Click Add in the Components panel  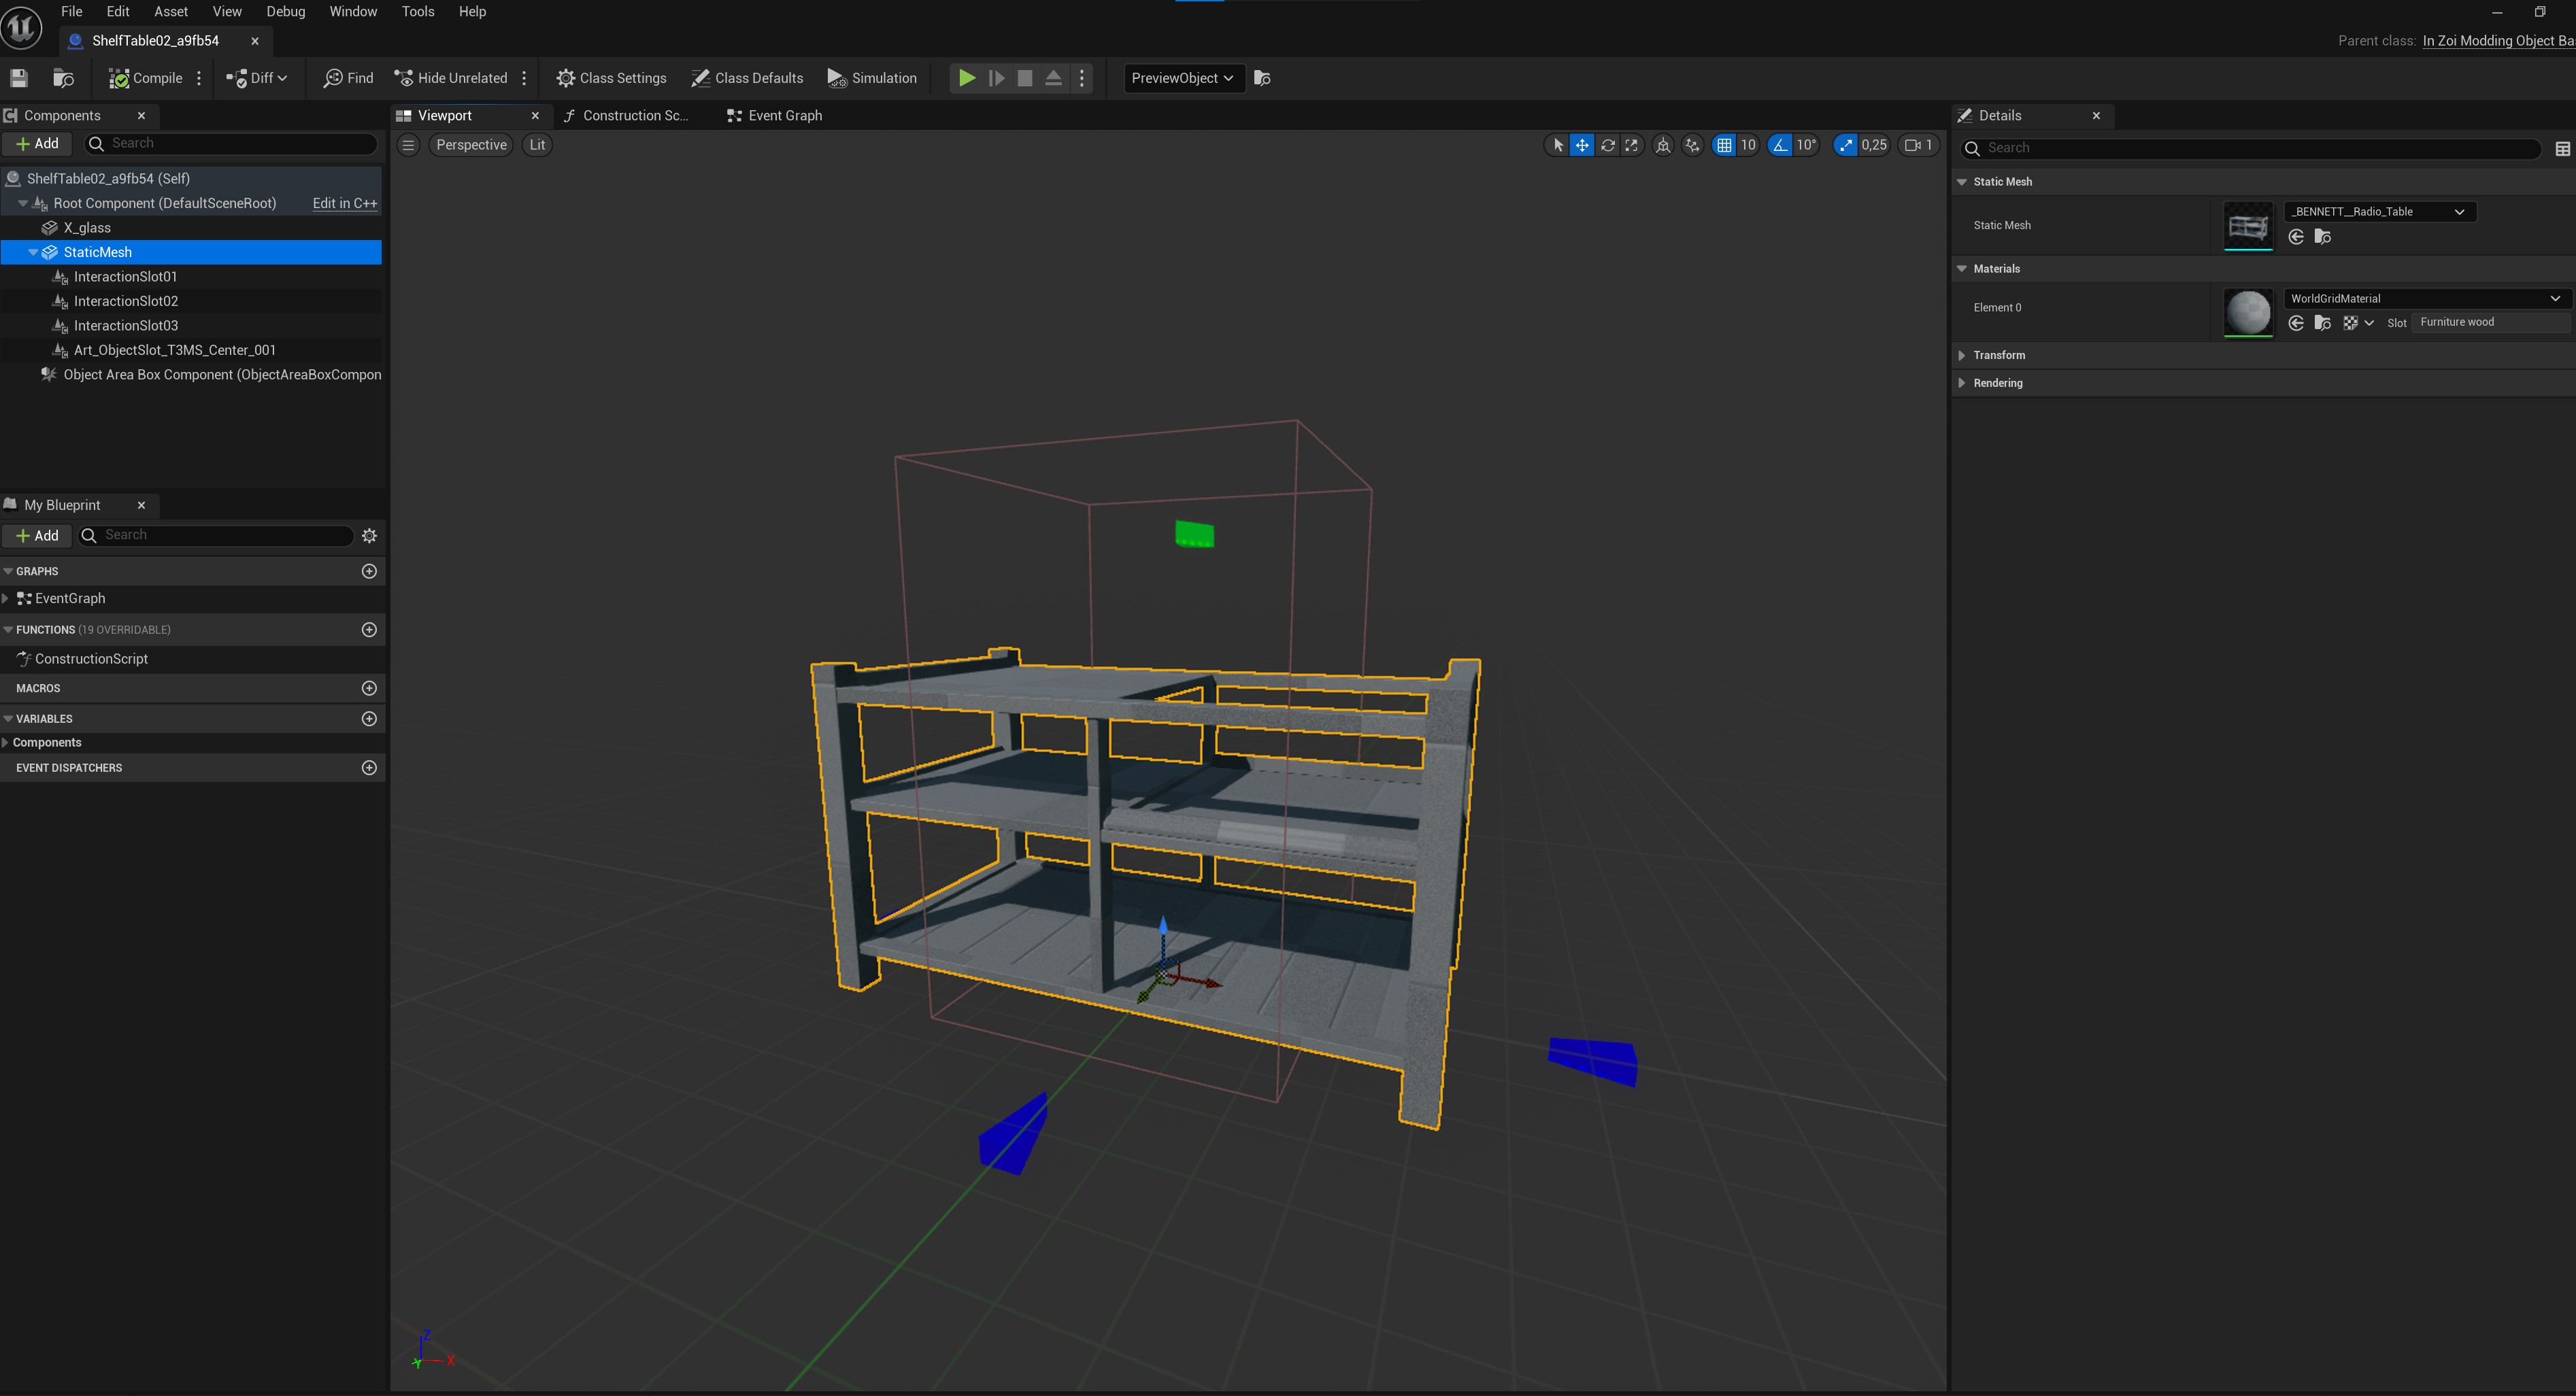(37, 143)
